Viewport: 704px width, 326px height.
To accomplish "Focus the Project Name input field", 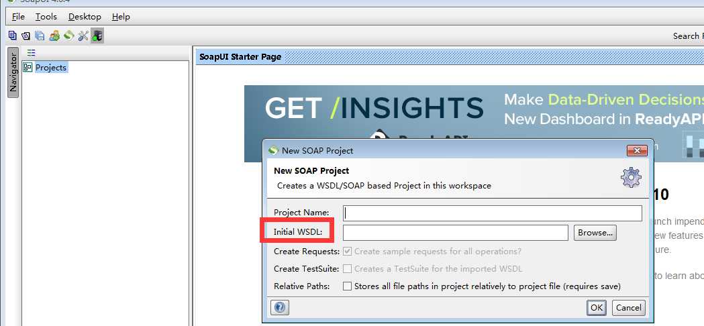I will click(x=493, y=213).
